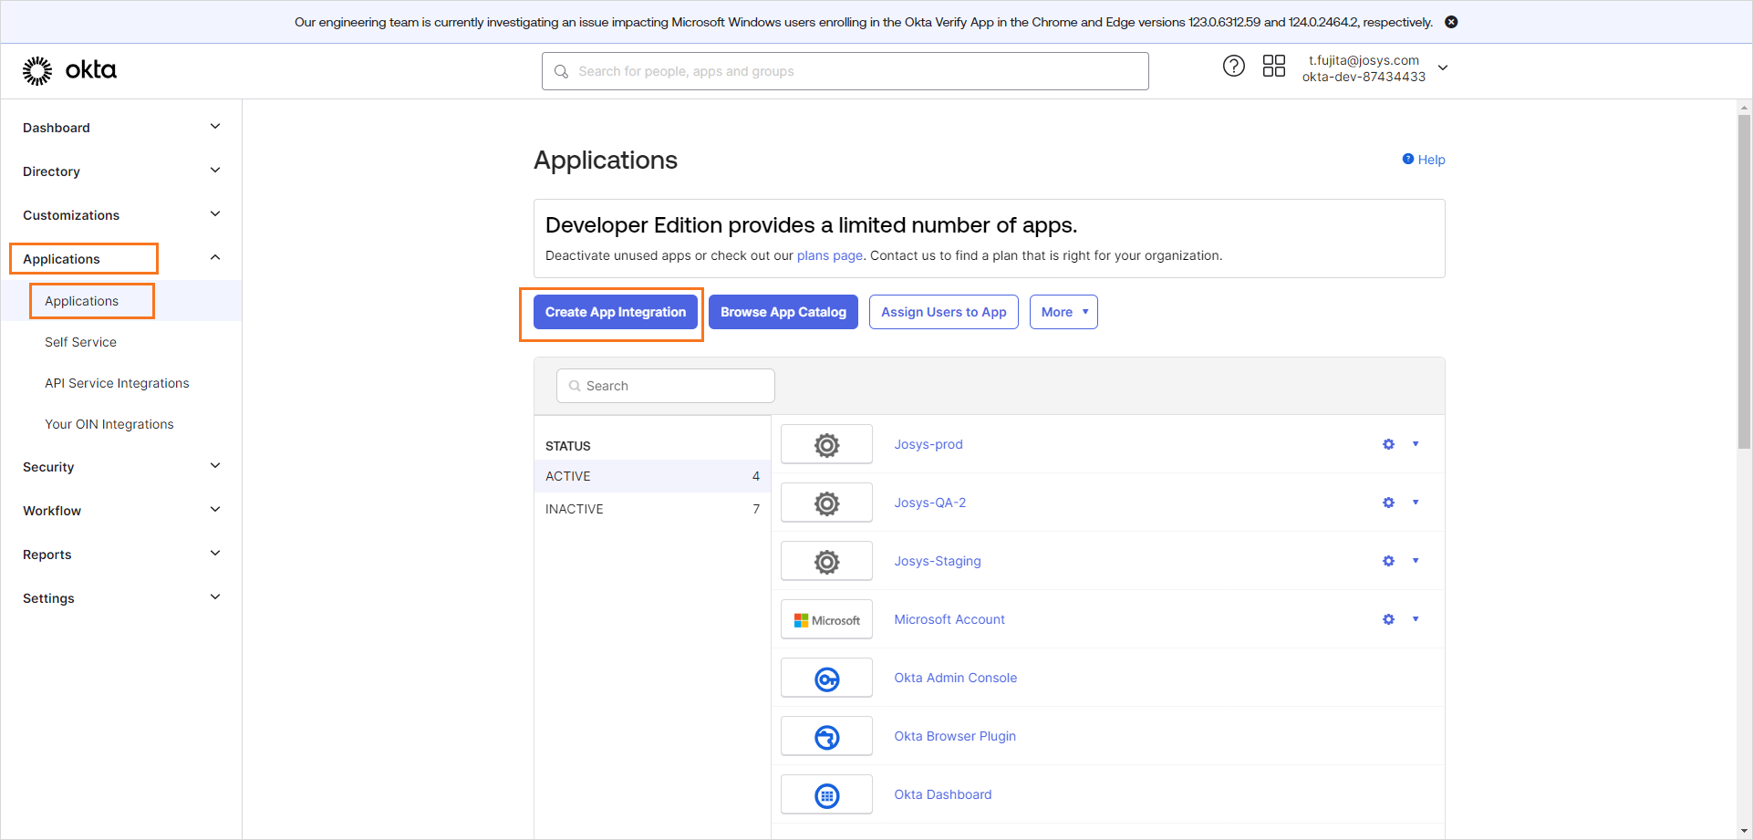Focus the applications list Search field
Viewport: 1753px width, 840px height.
coord(666,386)
